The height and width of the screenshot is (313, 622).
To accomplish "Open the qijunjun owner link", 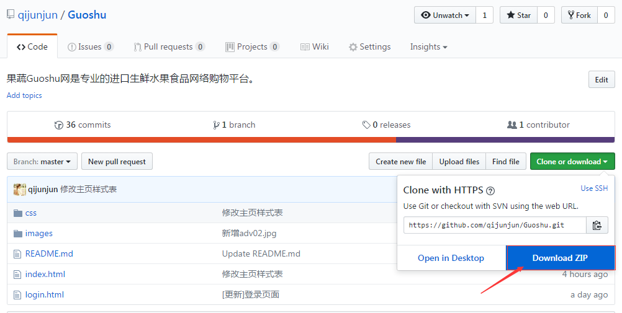I will coord(38,15).
